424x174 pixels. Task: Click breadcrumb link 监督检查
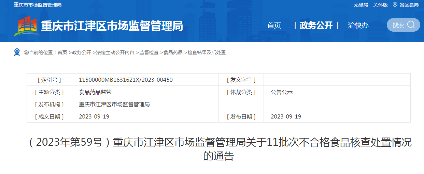click(149, 52)
